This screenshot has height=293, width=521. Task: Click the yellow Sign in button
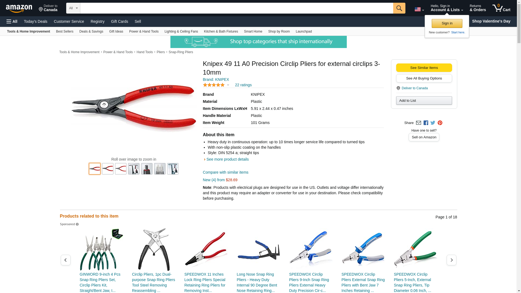447,23
